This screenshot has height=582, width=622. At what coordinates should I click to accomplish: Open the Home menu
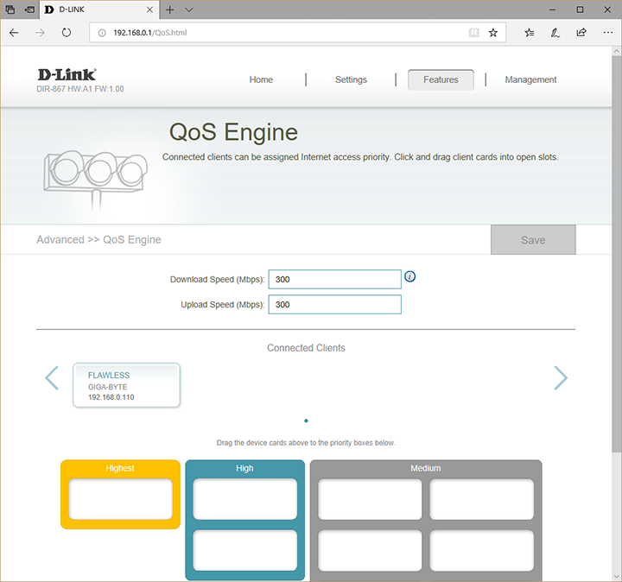261,79
